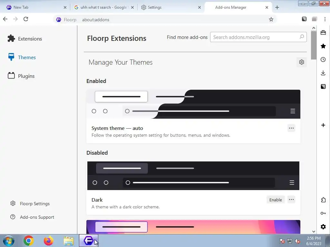Close the Add-ons Manager tab

267,7
